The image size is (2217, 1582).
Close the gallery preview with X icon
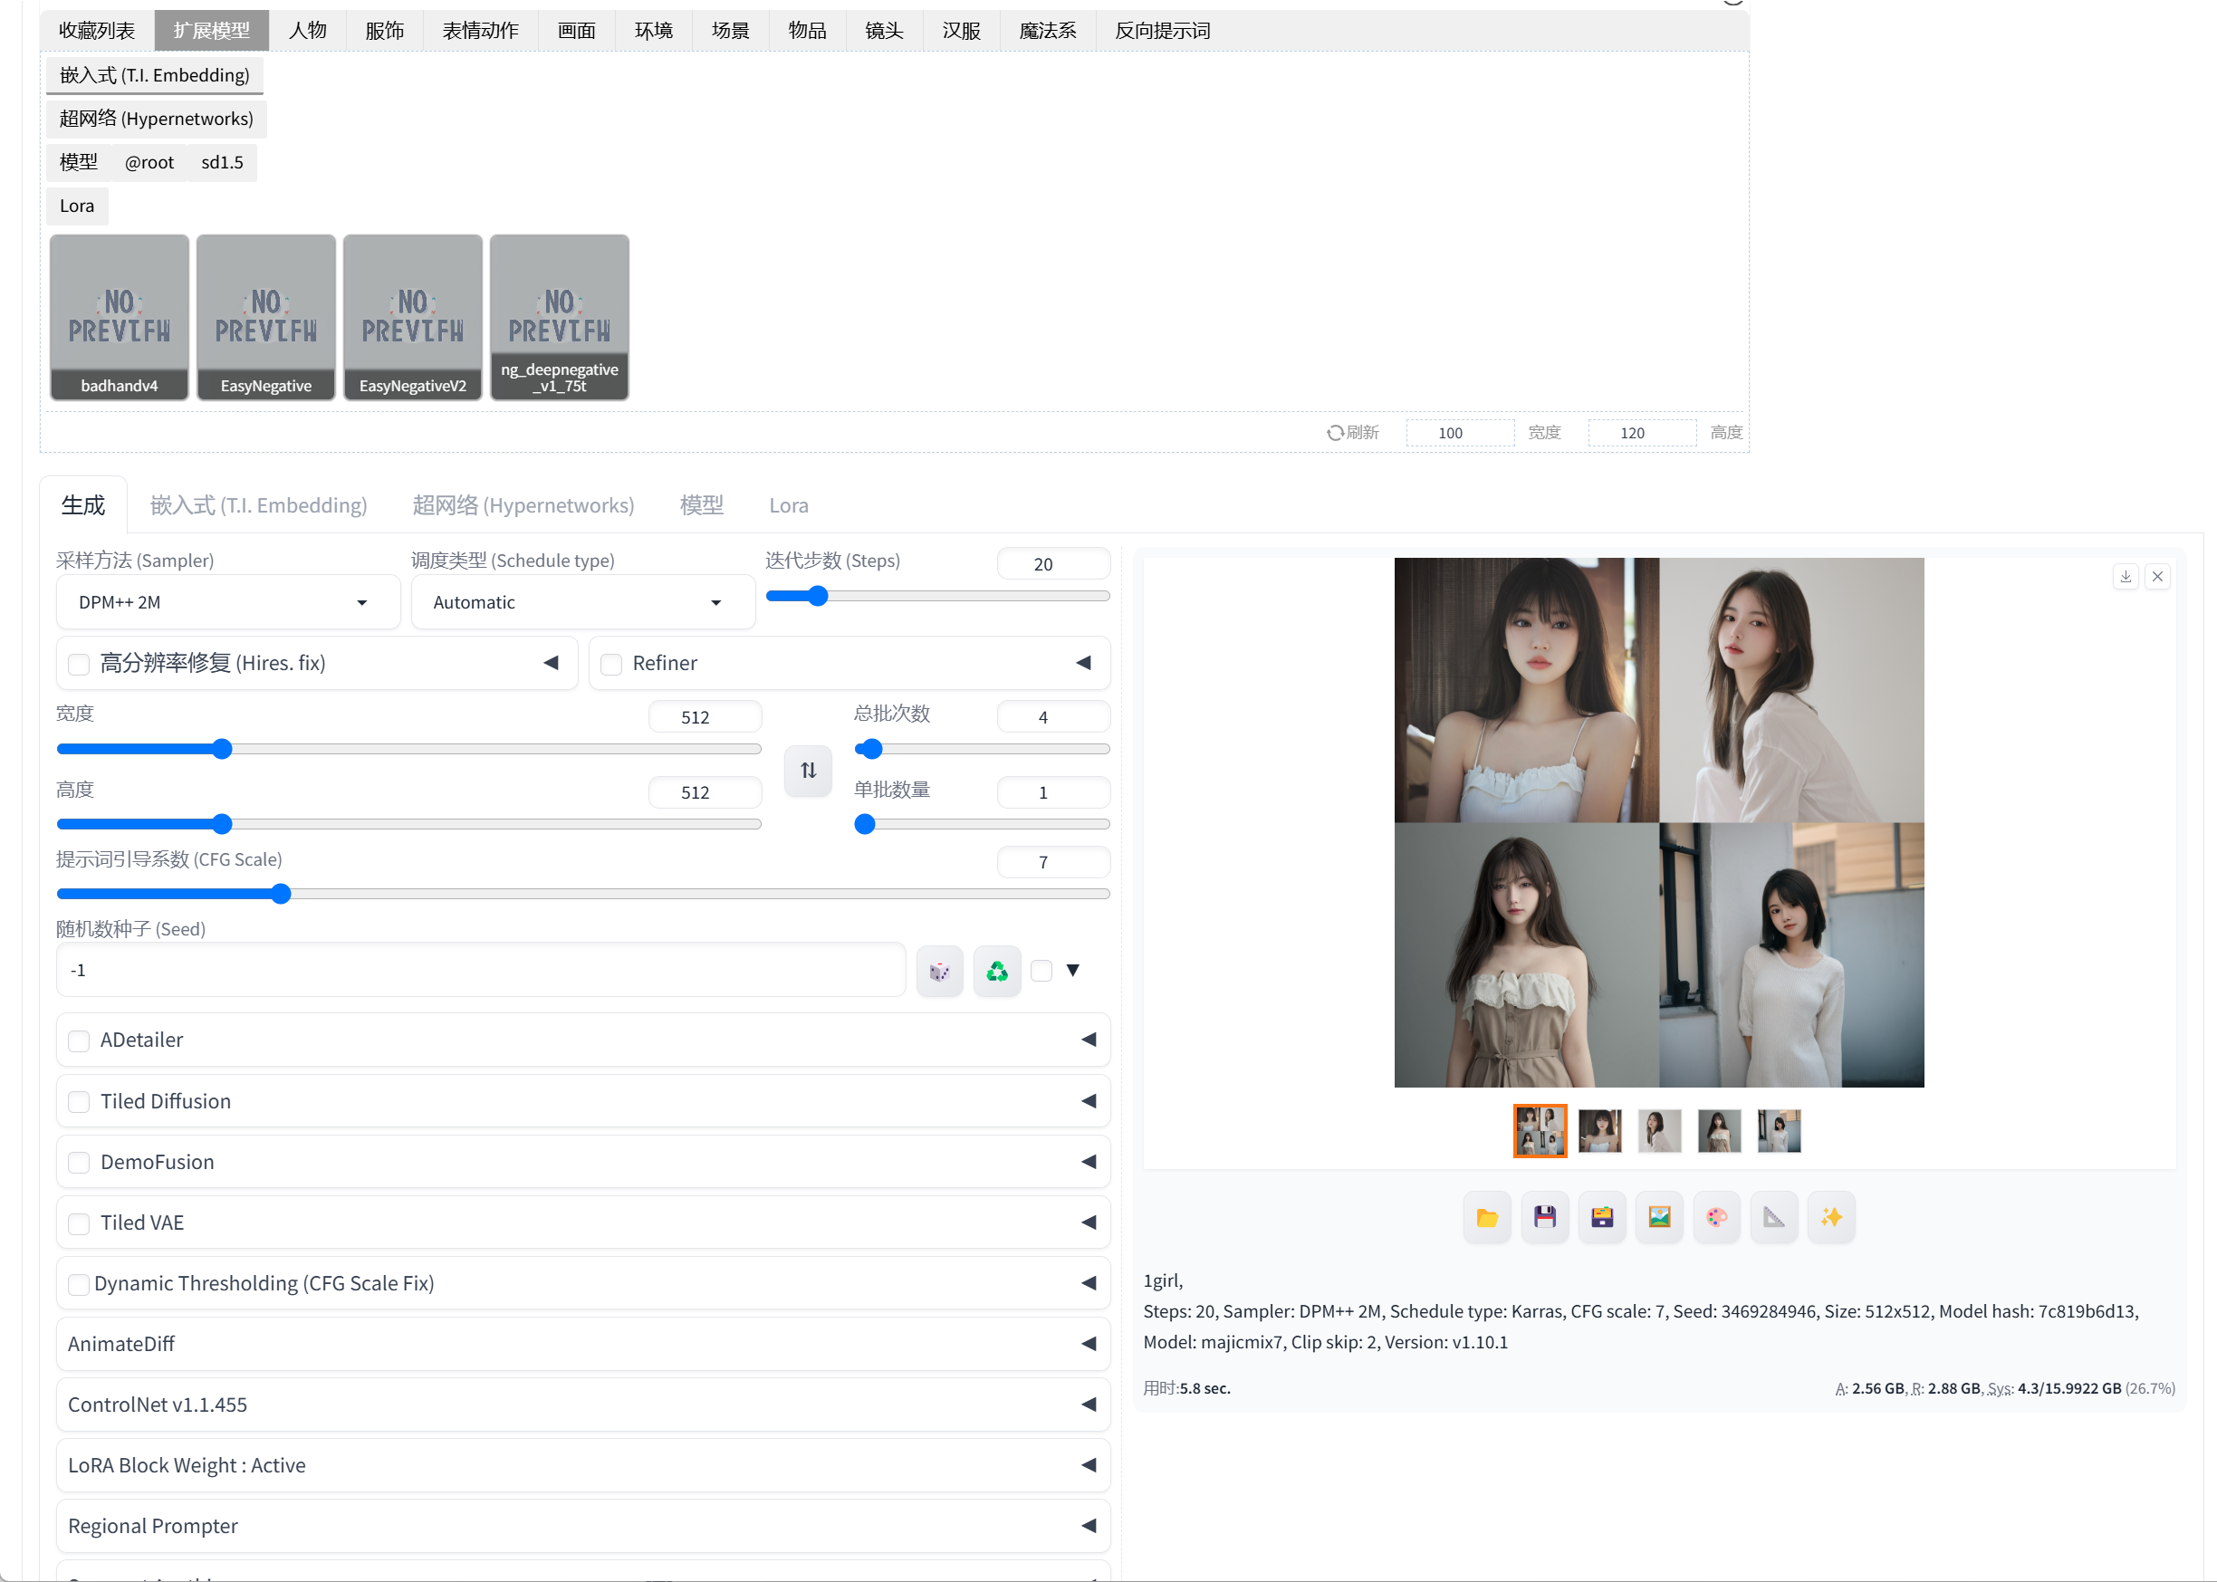[2157, 577]
